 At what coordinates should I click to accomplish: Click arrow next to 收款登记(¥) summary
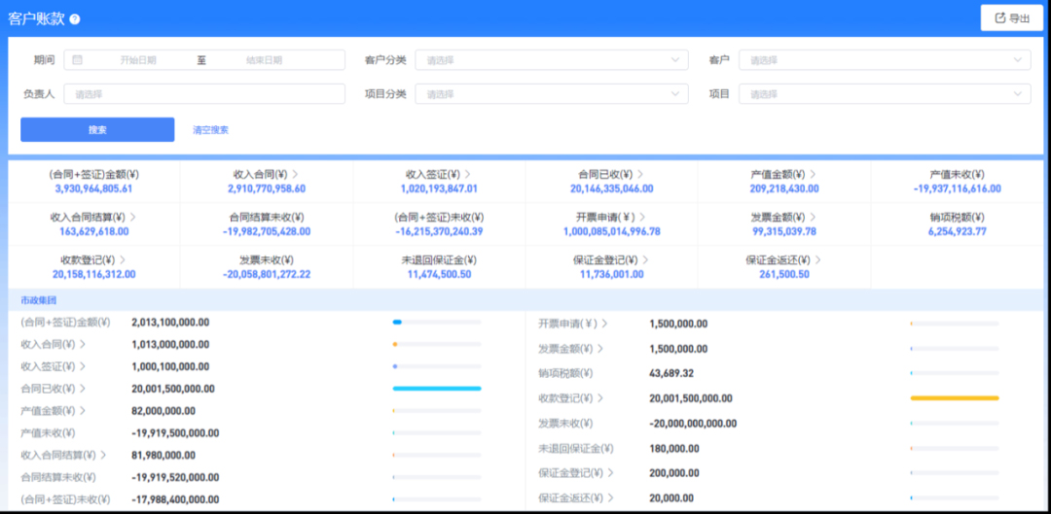coord(122,259)
